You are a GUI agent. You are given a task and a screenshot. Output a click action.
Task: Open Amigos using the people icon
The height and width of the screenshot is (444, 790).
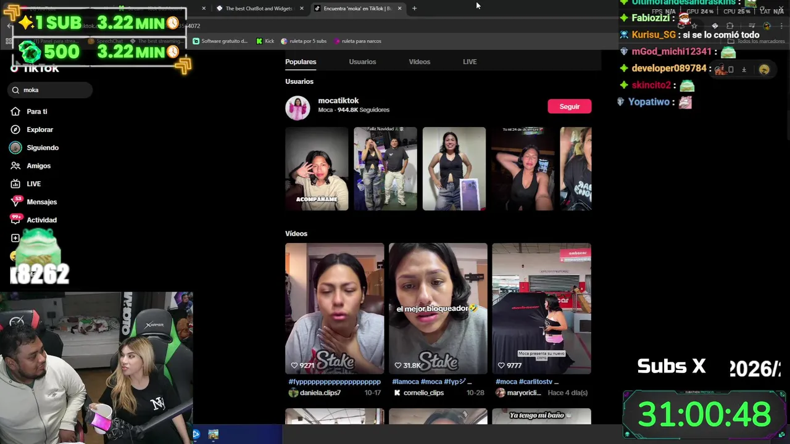coord(15,166)
